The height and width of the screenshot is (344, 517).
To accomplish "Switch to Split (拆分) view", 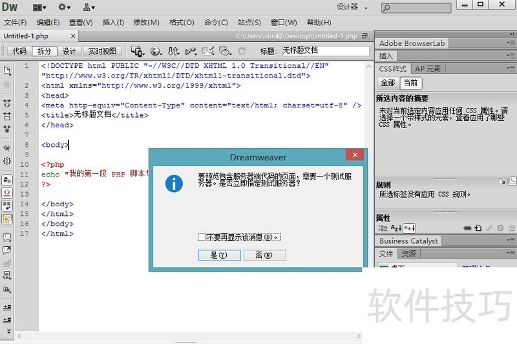I will [x=45, y=51].
